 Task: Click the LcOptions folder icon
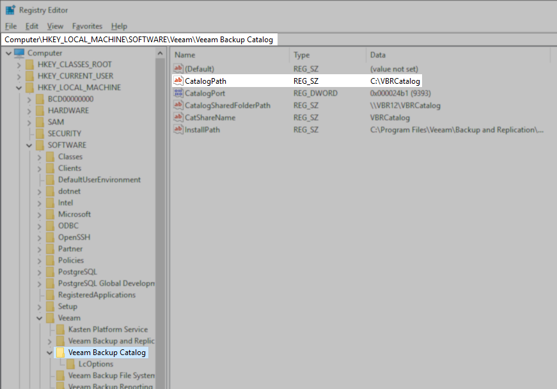tap(71, 364)
